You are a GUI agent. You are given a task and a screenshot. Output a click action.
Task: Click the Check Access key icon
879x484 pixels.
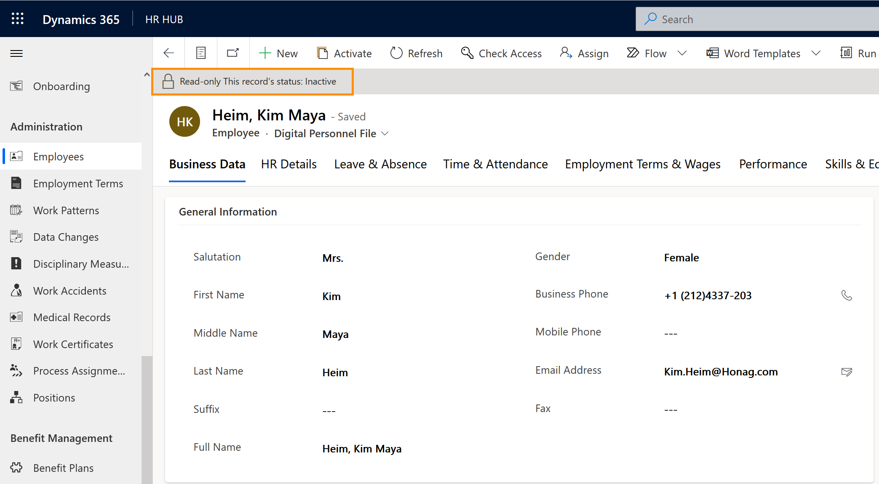point(467,53)
